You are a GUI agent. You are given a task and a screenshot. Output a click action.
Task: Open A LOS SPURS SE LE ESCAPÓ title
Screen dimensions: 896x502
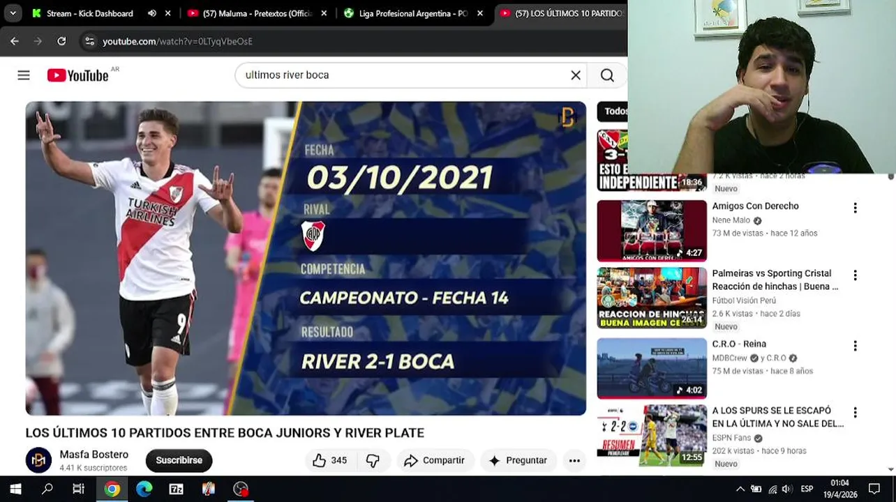(x=777, y=417)
